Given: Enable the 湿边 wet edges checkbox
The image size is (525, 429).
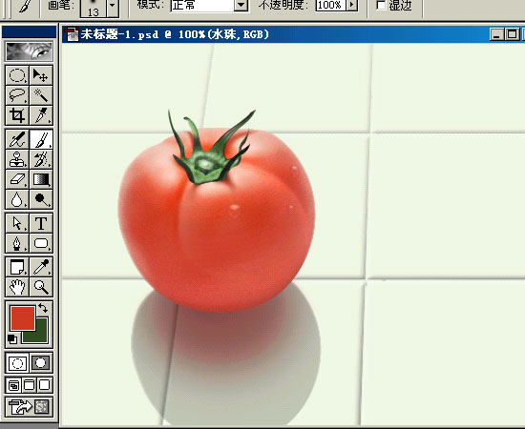Looking at the screenshot, I should click(x=381, y=5).
